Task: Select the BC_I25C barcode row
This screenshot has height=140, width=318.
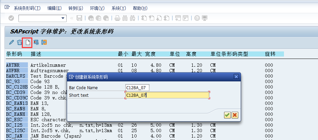Action: pos(17,130)
